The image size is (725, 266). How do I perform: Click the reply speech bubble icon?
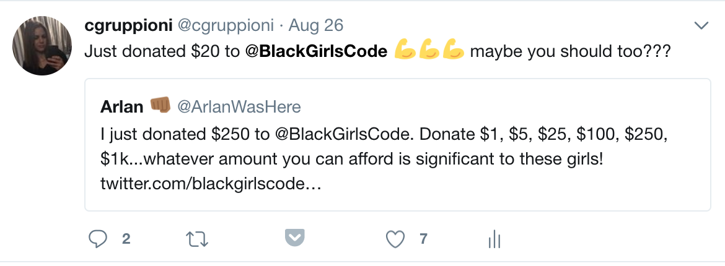(x=97, y=239)
